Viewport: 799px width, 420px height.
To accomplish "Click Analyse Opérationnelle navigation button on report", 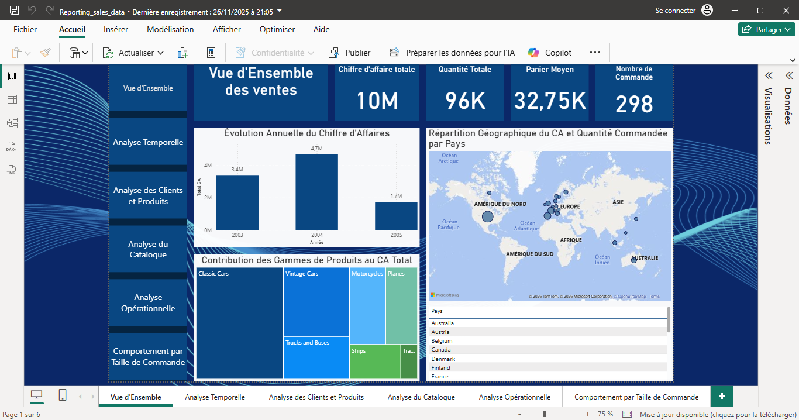I will point(148,302).
